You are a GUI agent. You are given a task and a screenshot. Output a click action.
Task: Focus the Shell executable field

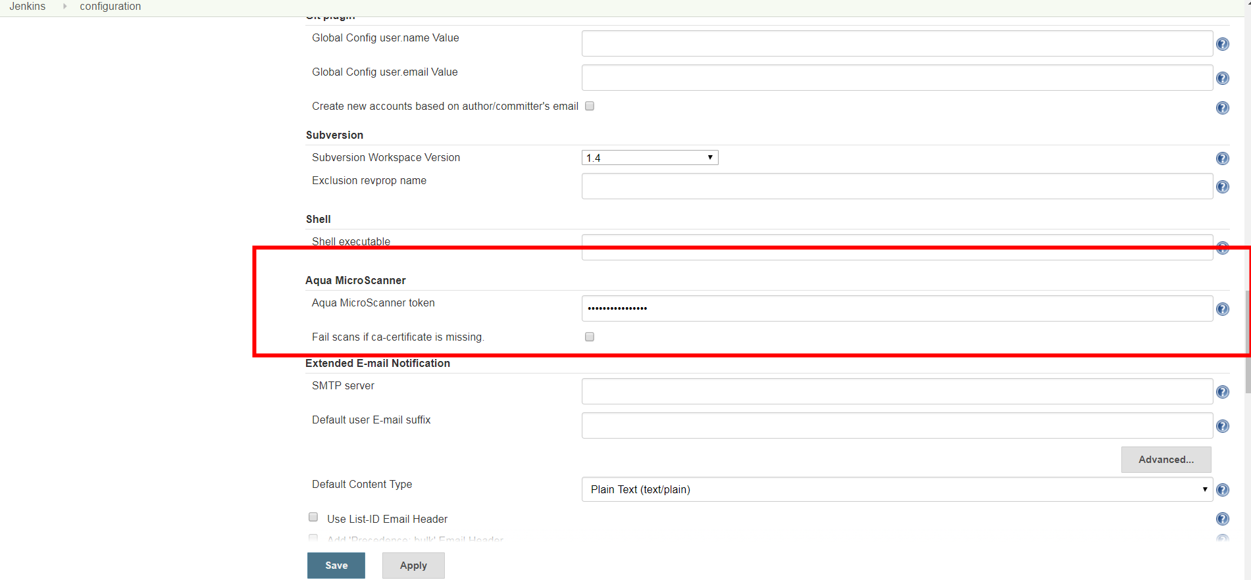coord(897,247)
